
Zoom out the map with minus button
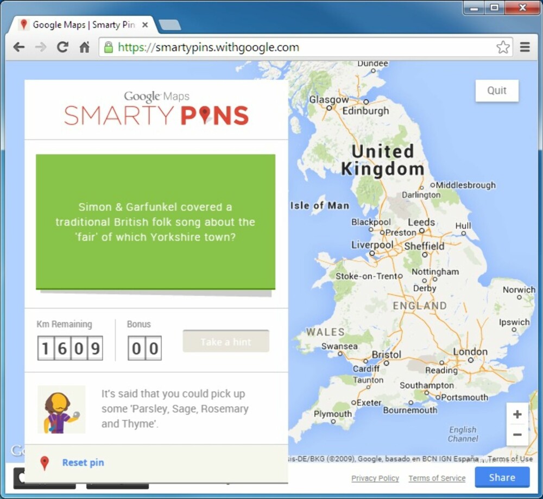pyautogui.click(x=517, y=435)
